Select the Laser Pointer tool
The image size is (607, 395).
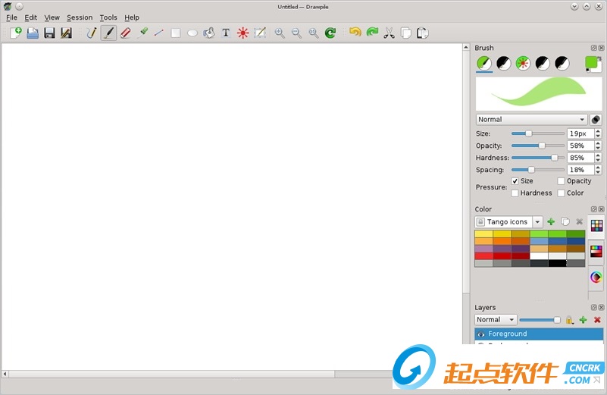pyautogui.click(x=242, y=33)
